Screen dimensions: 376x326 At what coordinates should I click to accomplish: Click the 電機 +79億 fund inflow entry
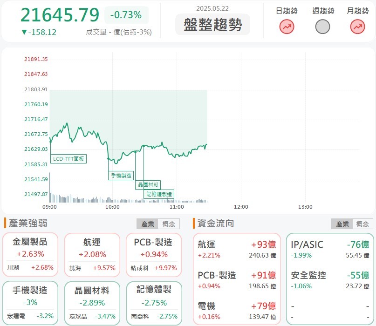click(x=237, y=311)
